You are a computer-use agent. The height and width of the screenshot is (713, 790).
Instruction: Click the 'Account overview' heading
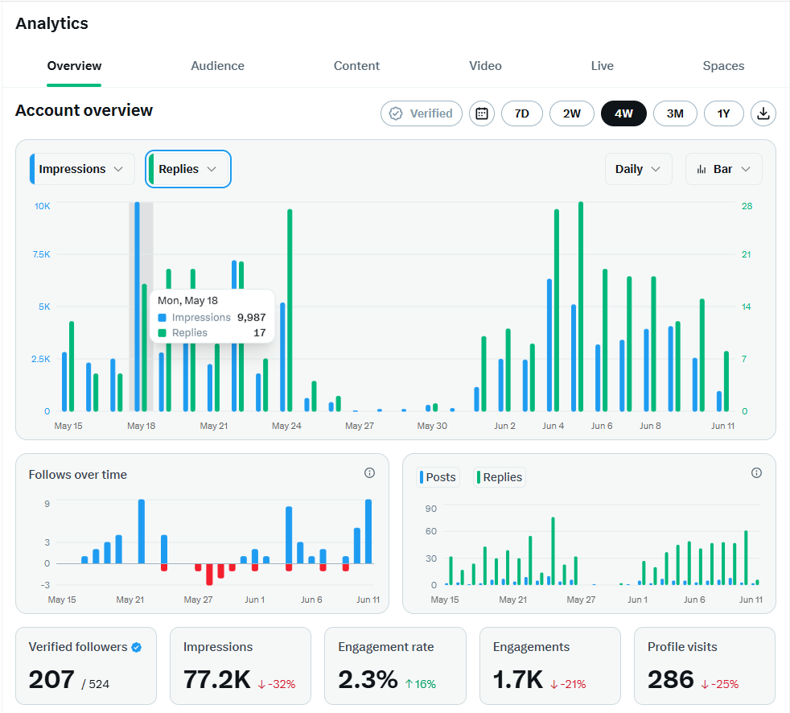click(x=84, y=110)
